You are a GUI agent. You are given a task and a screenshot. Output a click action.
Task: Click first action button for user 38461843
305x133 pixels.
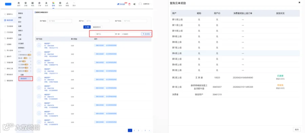click(x=99, y=54)
